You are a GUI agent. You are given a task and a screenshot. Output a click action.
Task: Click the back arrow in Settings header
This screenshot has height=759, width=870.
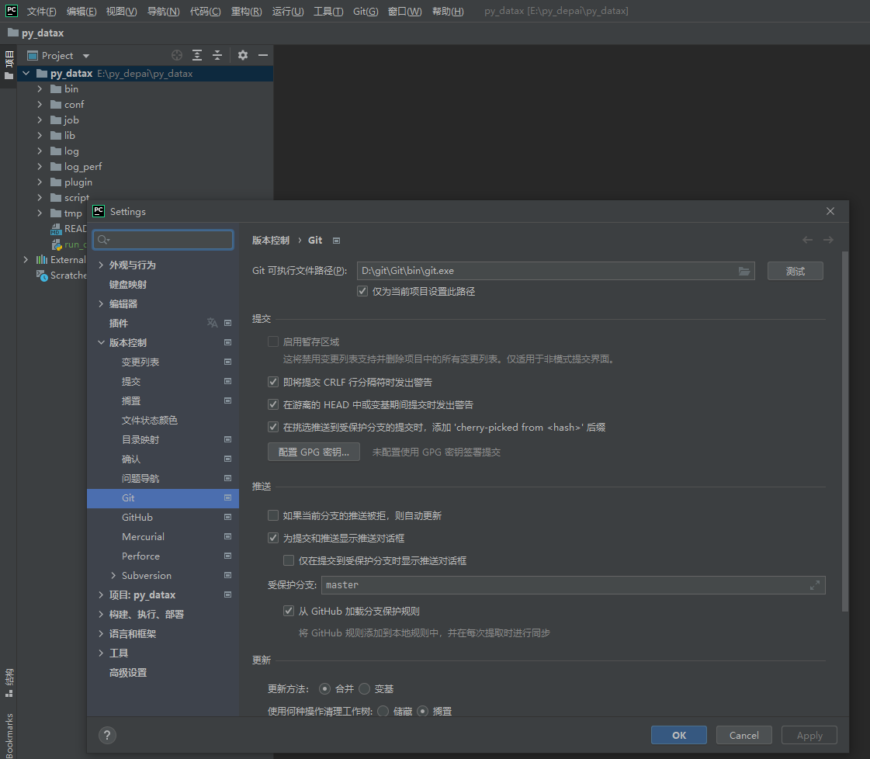(x=807, y=240)
